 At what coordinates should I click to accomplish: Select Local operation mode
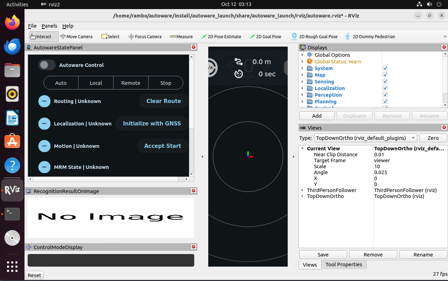[x=96, y=83]
